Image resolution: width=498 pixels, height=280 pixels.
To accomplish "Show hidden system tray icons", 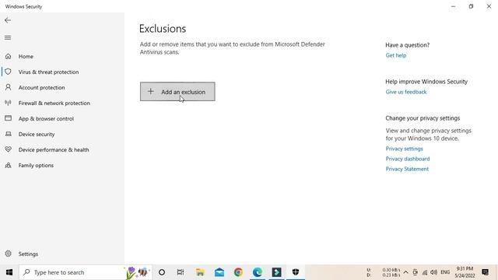I will coord(405,272).
